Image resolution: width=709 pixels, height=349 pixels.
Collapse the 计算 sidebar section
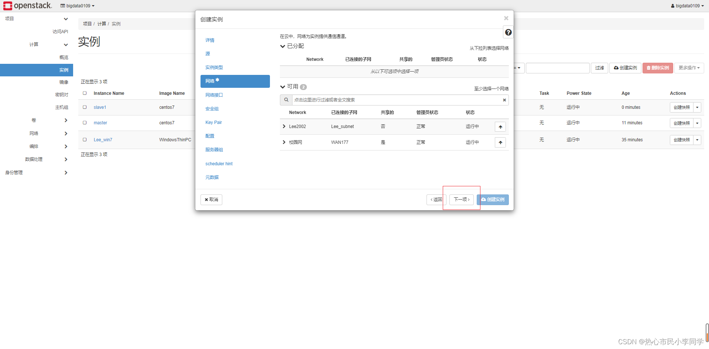(66, 45)
